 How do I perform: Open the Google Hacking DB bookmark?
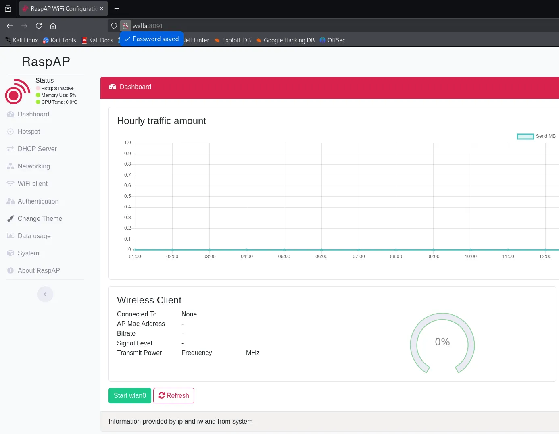pyautogui.click(x=285, y=40)
